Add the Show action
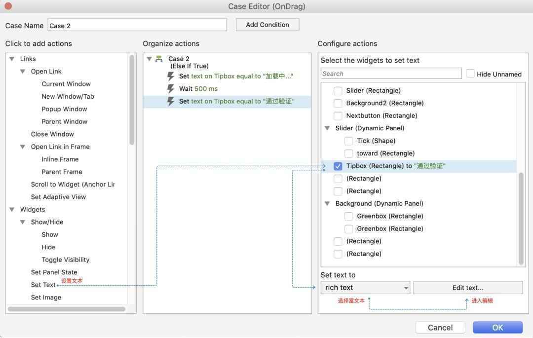The width and height of the screenshot is (533, 338). (50, 235)
